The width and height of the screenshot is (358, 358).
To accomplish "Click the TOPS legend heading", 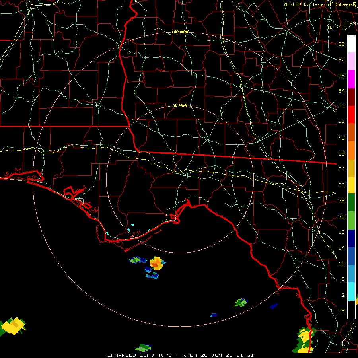I will tap(350, 24).
